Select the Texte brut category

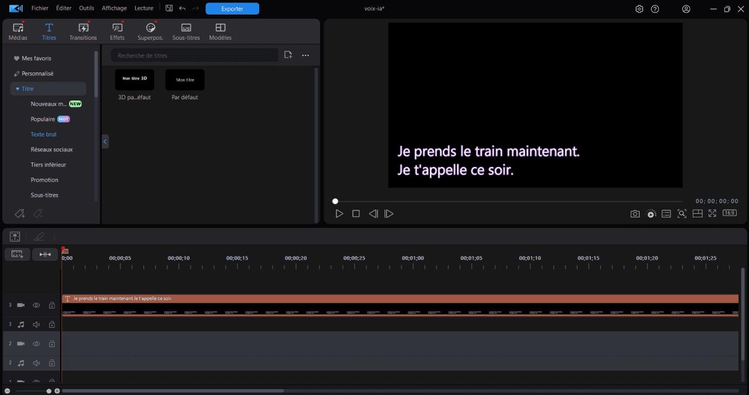tap(43, 134)
